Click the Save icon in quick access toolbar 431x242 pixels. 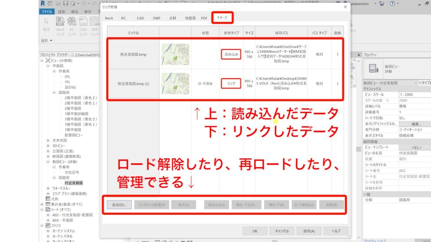(x=65, y=4)
